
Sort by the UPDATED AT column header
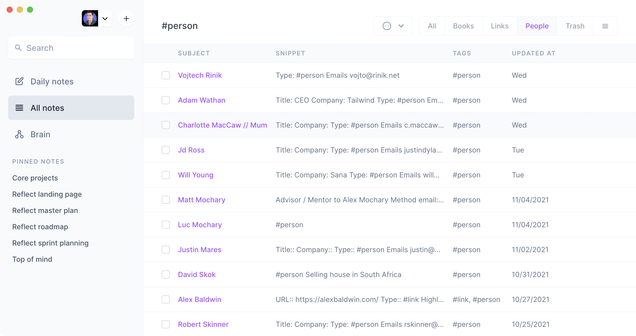[534, 53]
